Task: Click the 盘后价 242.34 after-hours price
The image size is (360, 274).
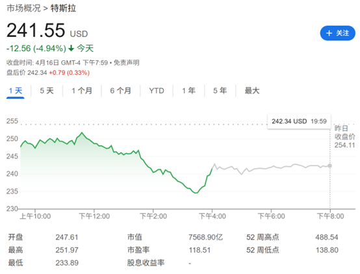Action: (27, 73)
